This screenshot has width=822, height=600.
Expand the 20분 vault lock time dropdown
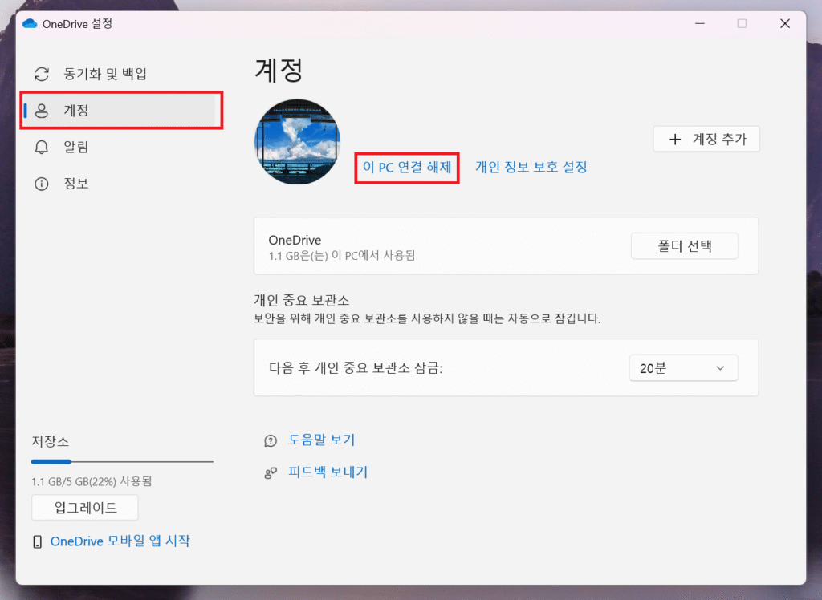[x=683, y=368]
